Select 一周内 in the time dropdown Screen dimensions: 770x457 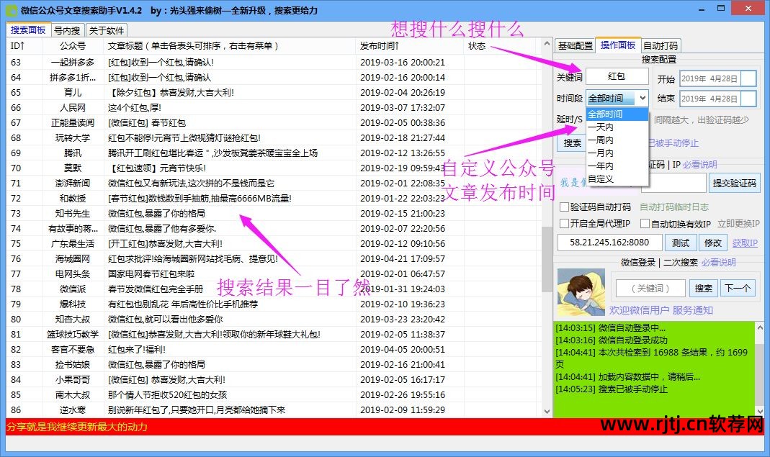[617, 140]
